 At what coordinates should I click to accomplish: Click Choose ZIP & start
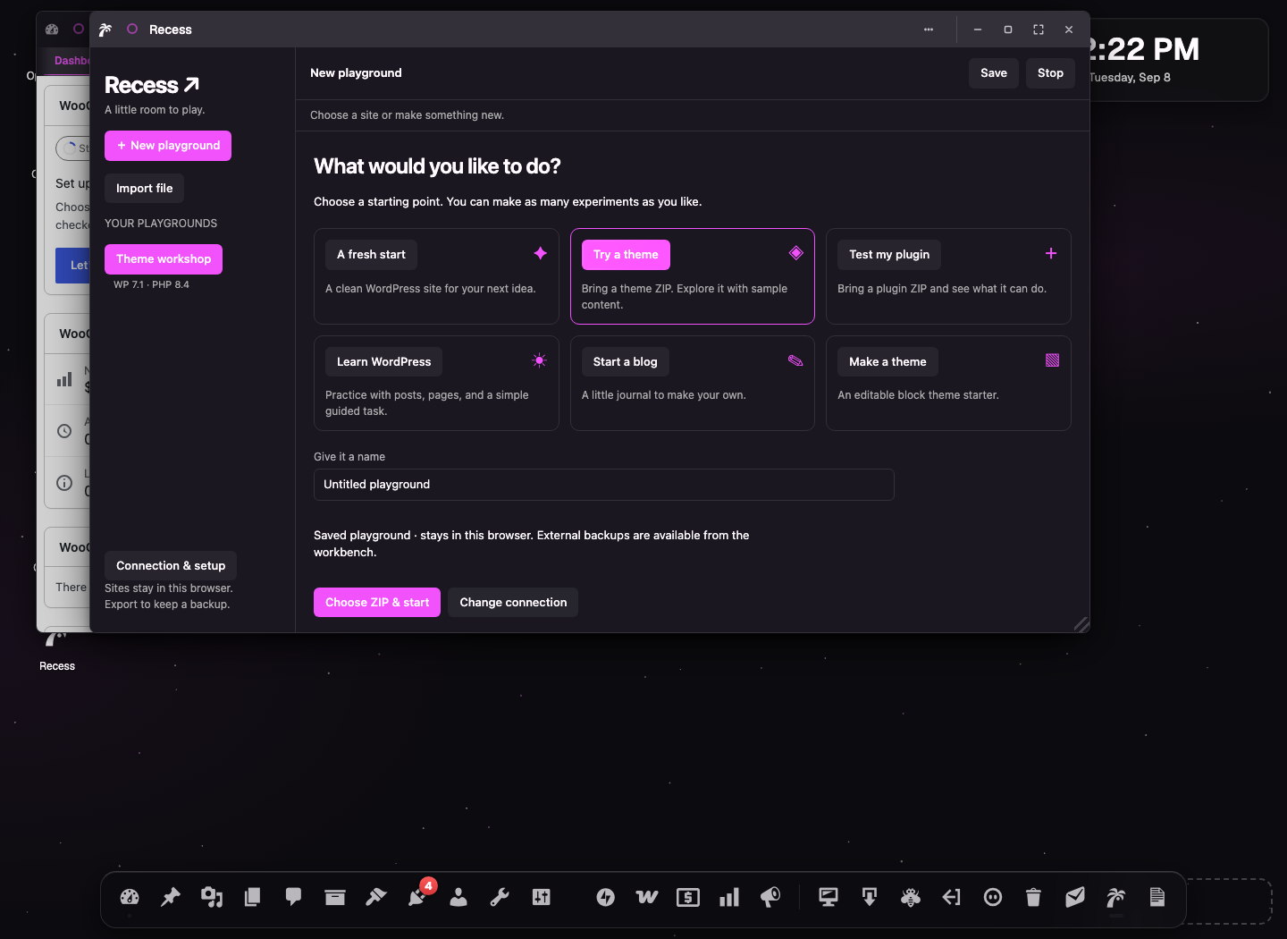tap(377, 603)
